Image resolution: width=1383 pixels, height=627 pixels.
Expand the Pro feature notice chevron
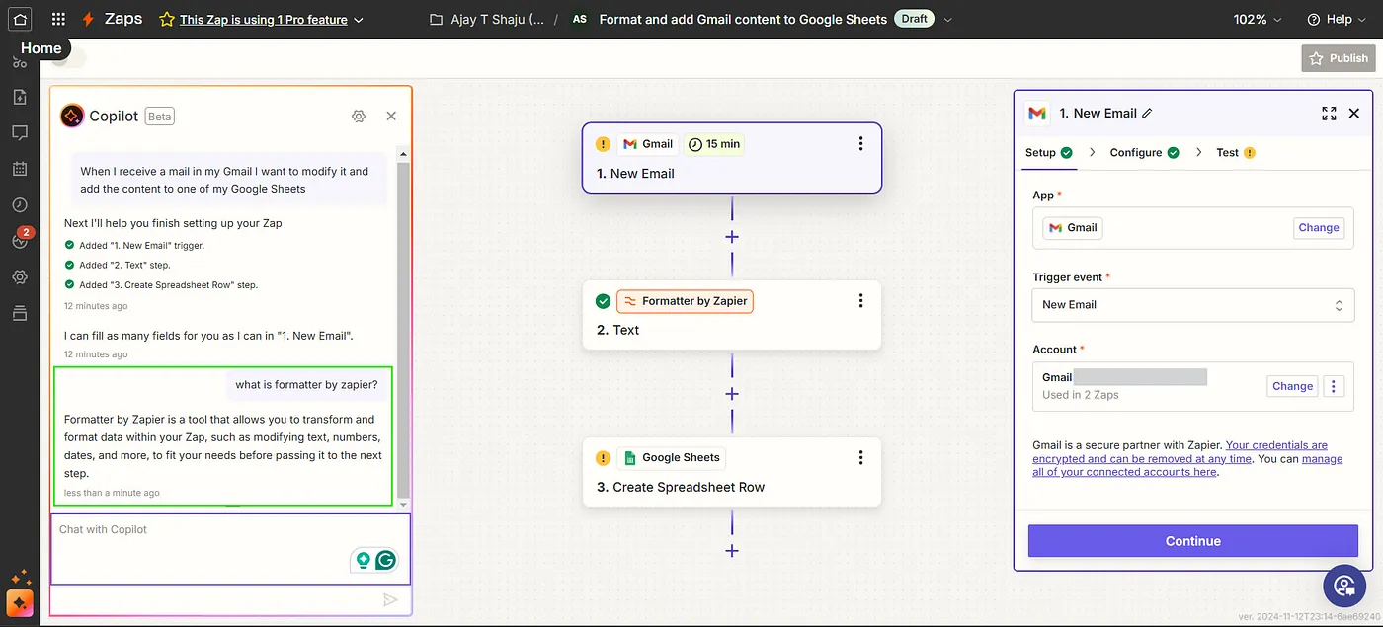[x=359, y=20]
